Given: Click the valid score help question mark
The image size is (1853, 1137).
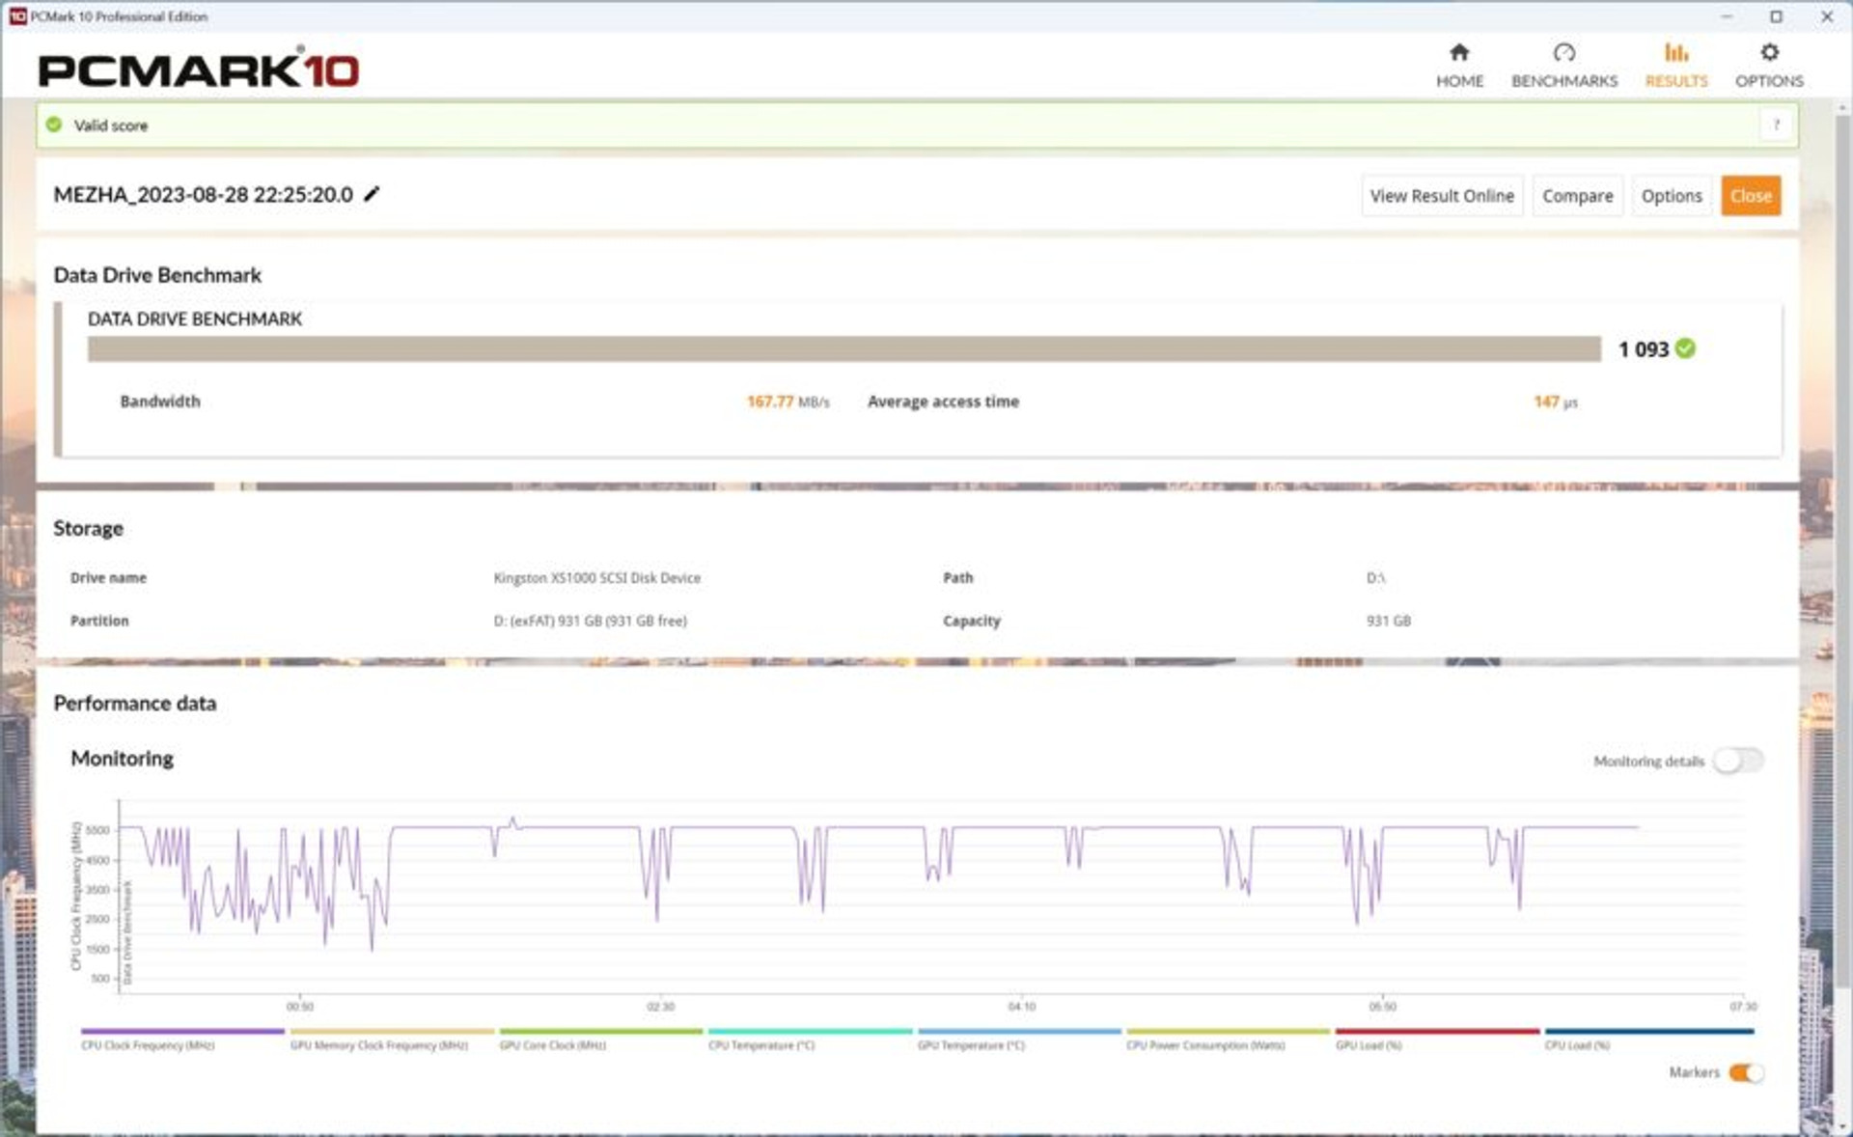Looking at the screenshot, I should click(x=1776, y=125).
